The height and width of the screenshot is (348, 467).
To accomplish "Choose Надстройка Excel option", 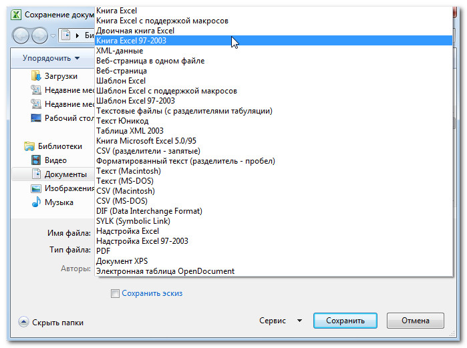I will click(274, 231).
